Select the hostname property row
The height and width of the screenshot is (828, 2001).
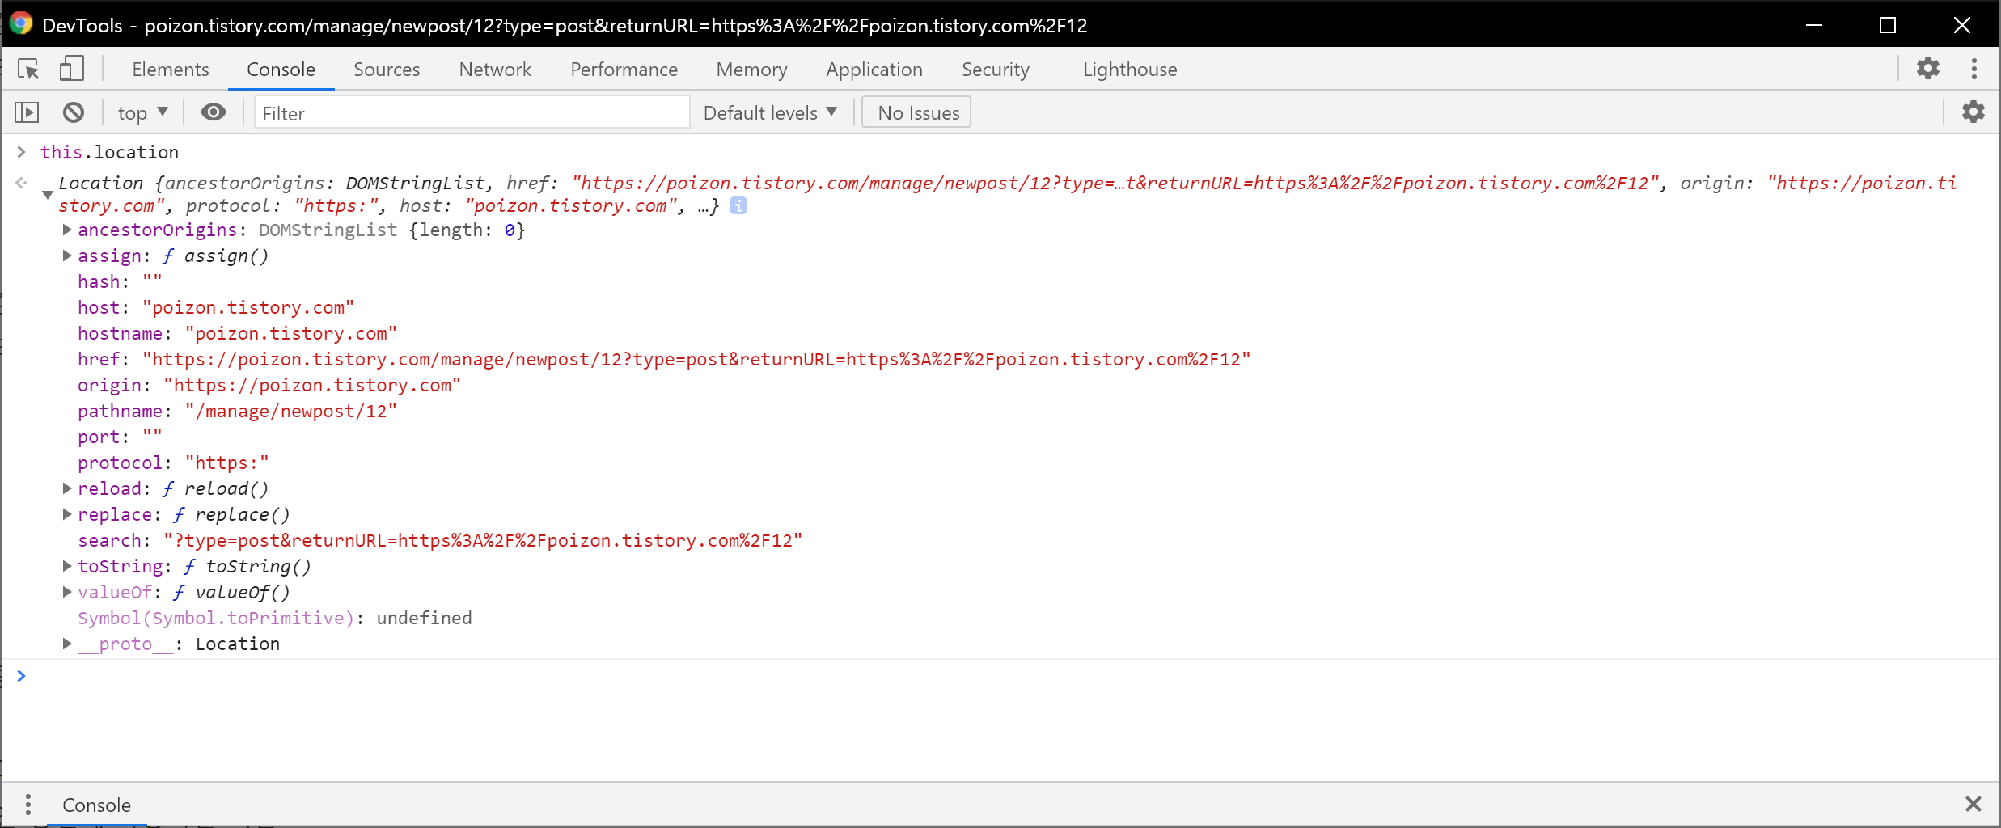(237, 333)
